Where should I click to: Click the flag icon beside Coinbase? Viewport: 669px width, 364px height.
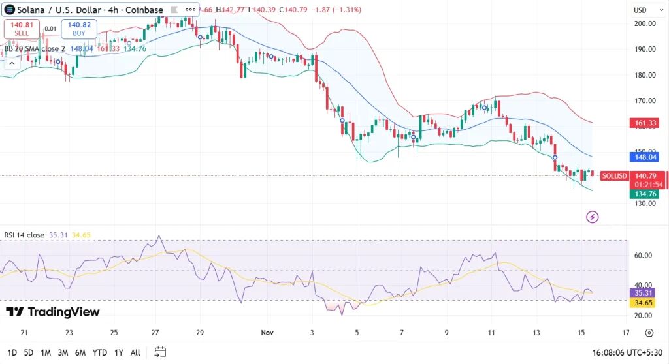pyautogui.click(x=174, y=10)
